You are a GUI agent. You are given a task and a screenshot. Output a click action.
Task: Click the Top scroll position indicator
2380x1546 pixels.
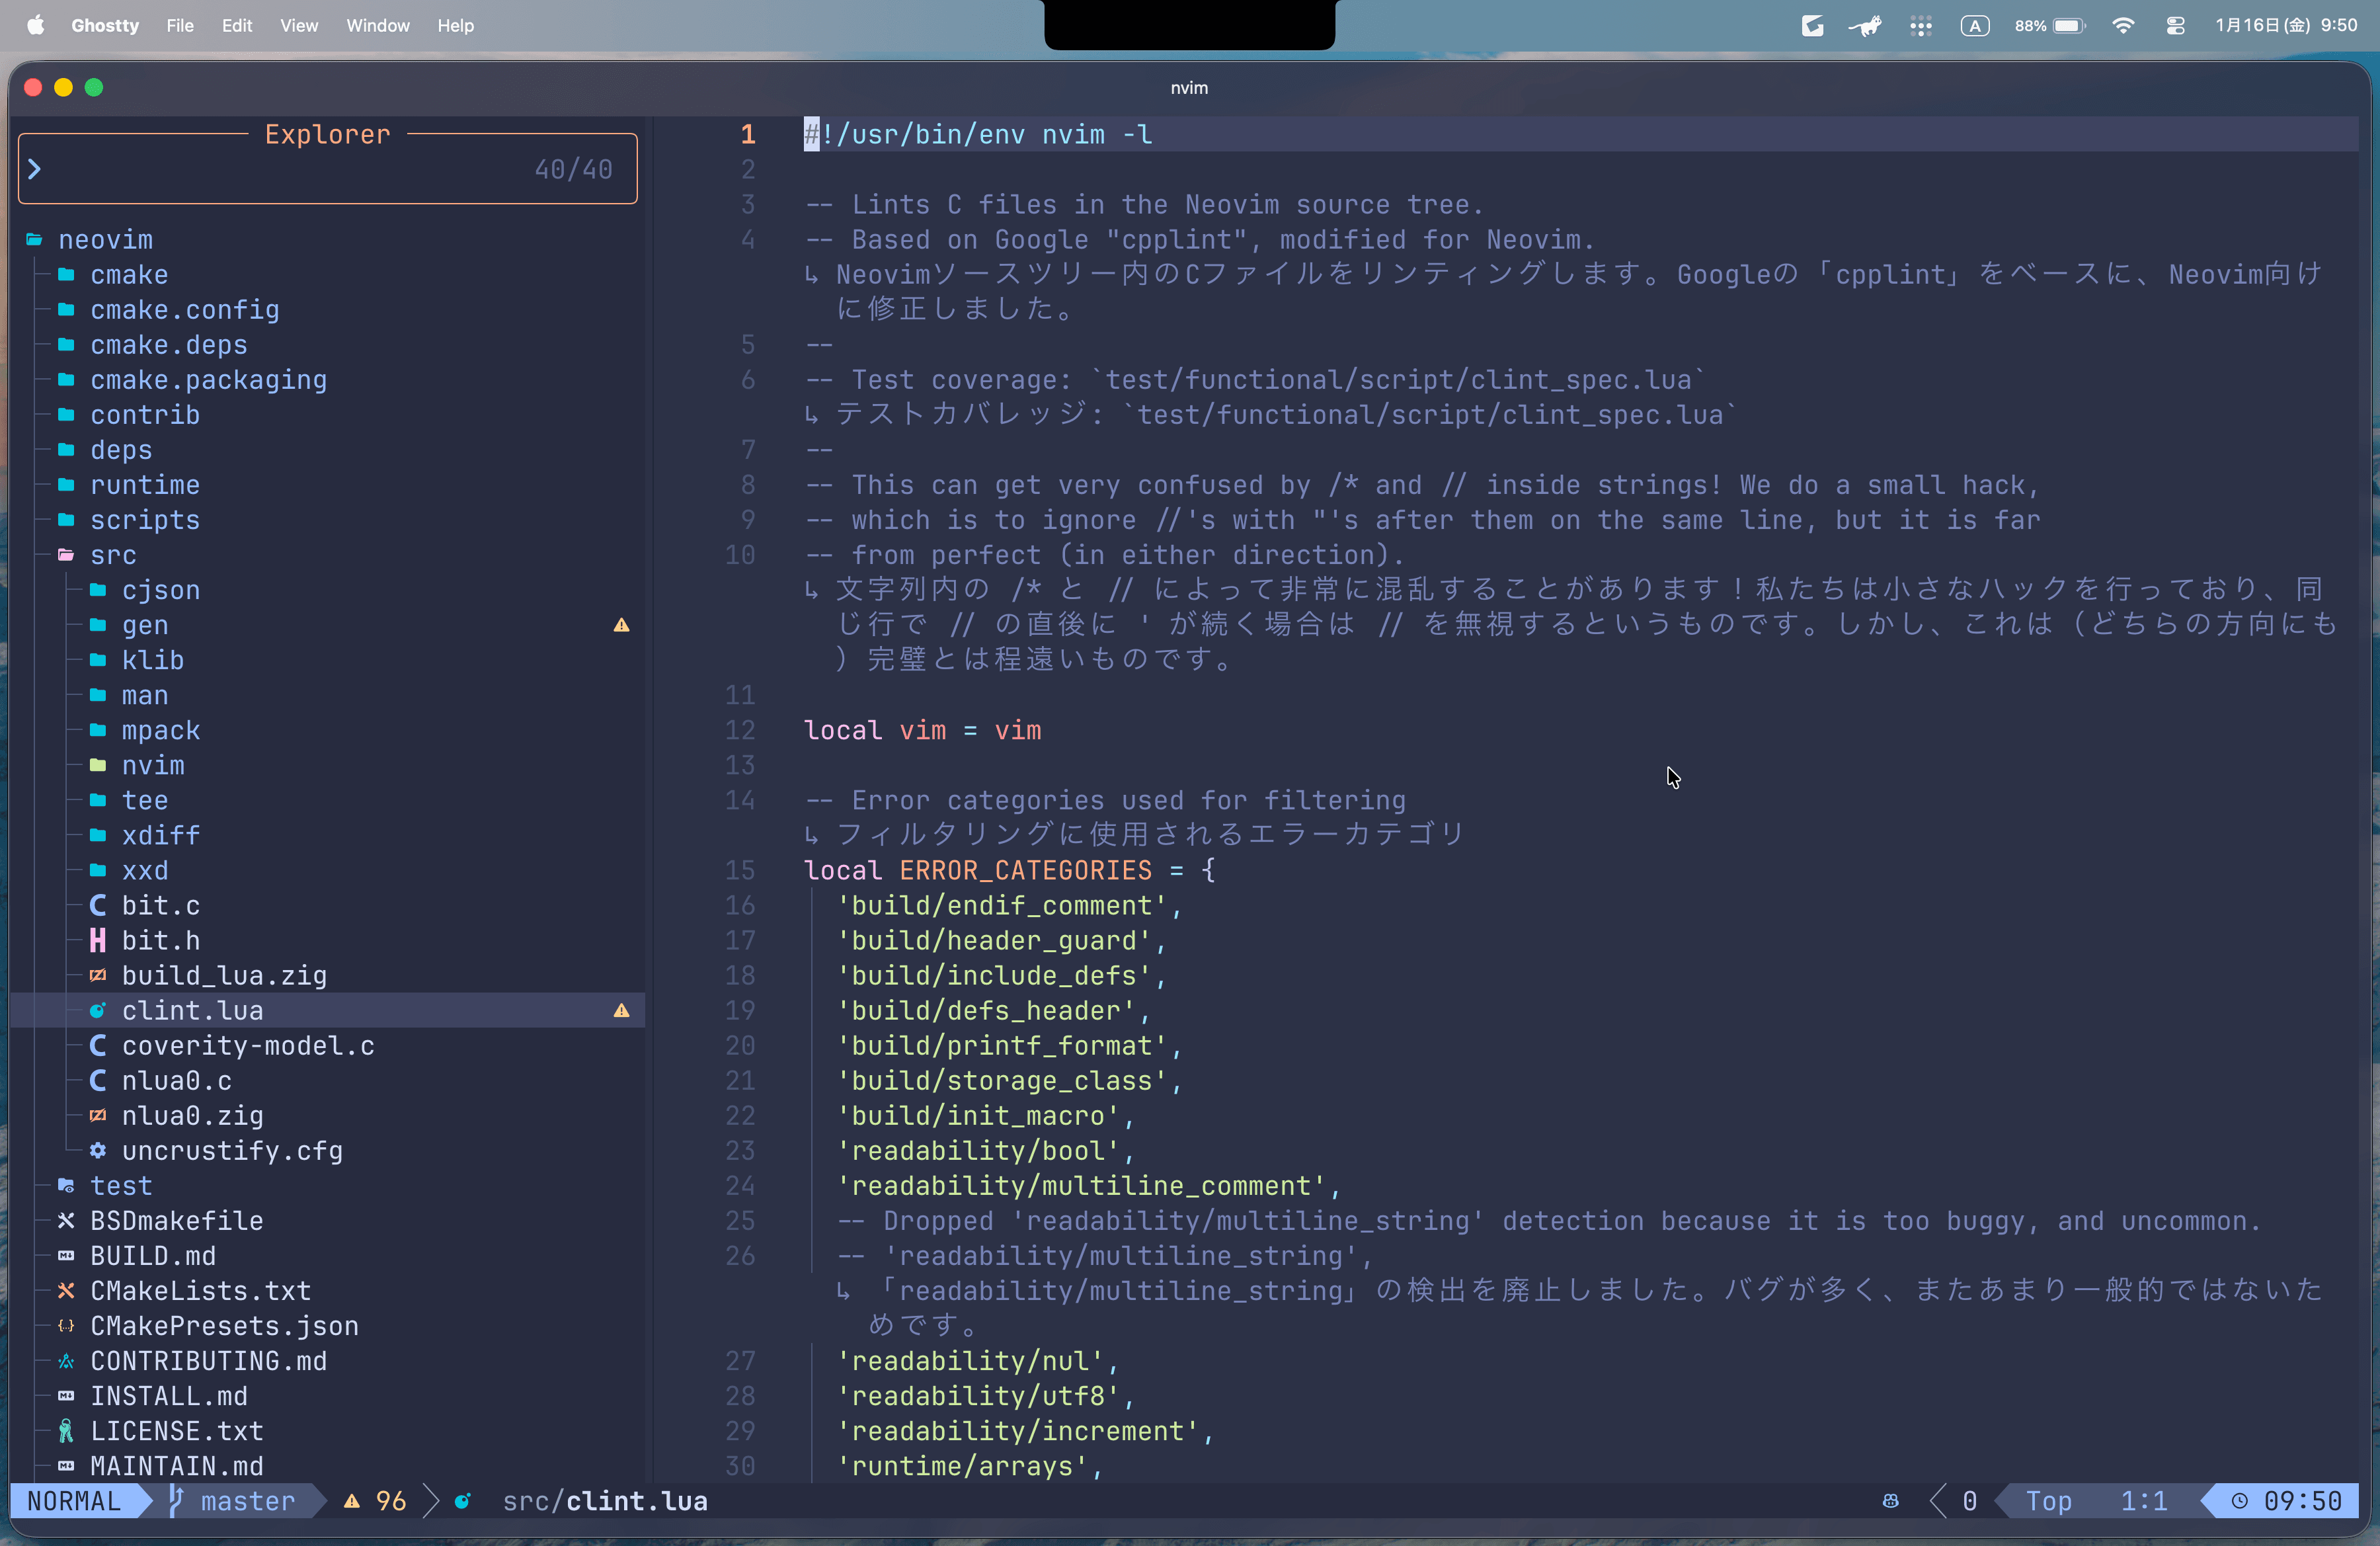2049,1500
